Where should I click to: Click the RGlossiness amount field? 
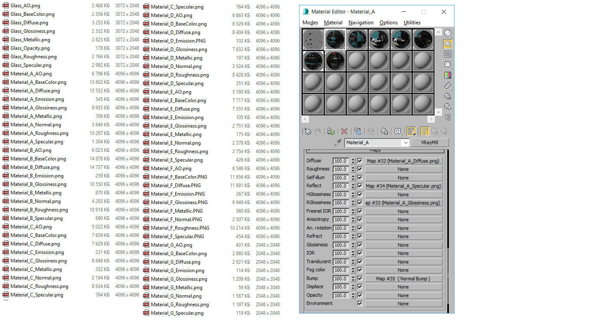coord(340,202)
